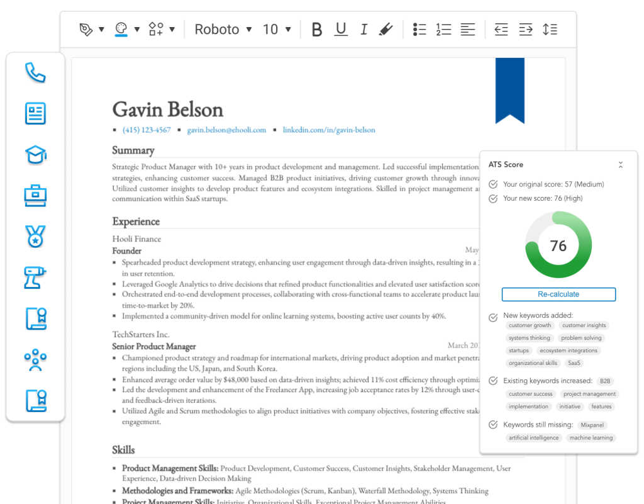Toggle italic text styling
644x504 pixels.
tap(363, 29)
